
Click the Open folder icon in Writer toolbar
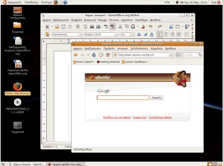(57, 26)
